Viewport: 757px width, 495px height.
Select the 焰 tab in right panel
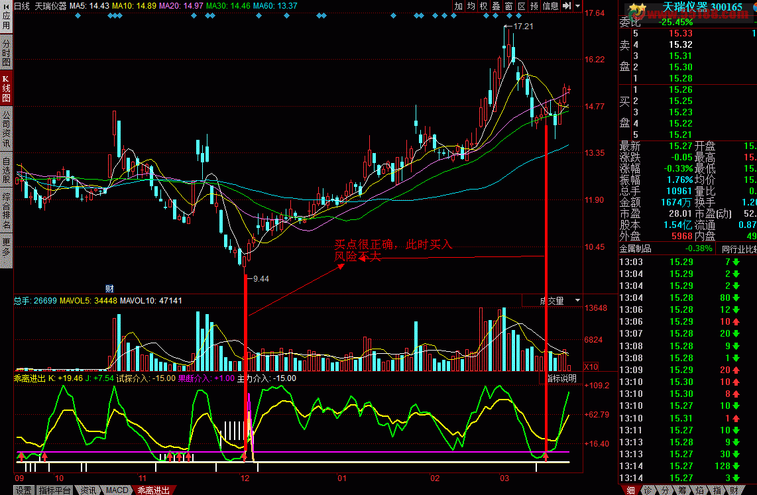699,490
